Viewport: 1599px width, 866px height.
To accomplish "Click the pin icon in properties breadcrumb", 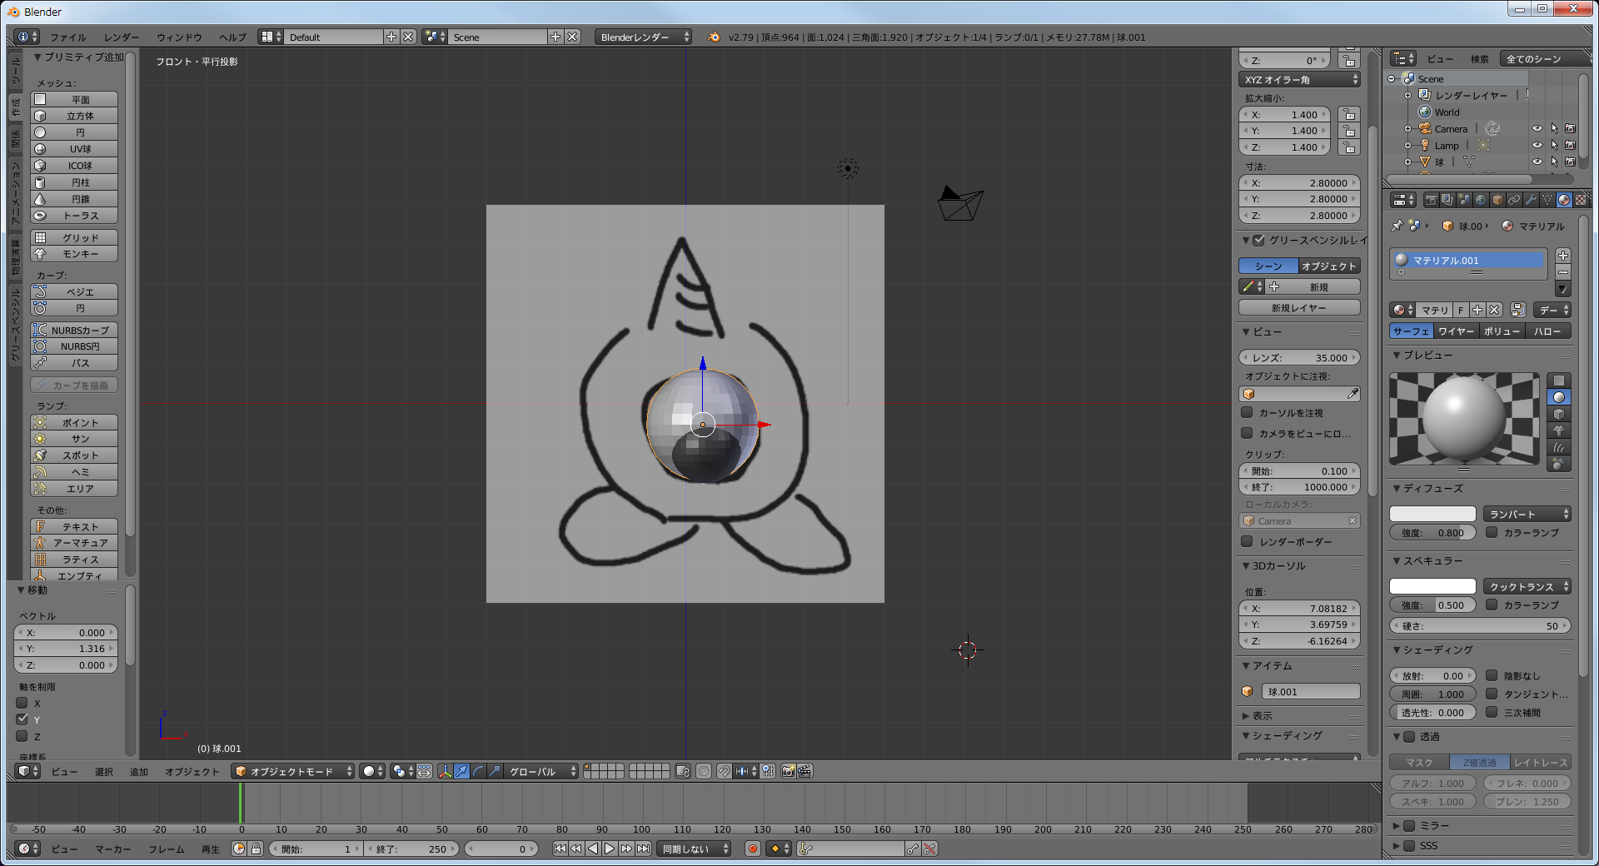I will coord(1397,226).
